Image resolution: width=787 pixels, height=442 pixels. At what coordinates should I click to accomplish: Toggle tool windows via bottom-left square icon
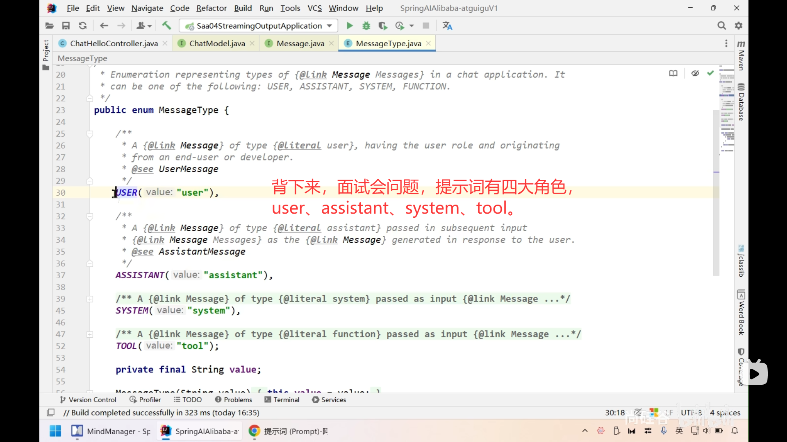click(x=51, y=413)
